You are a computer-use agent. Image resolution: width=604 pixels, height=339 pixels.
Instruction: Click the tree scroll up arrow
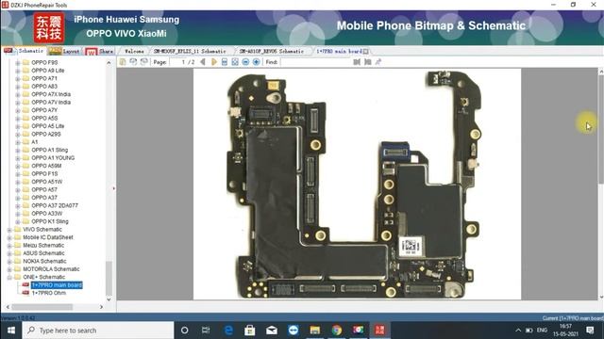pyautogui.click(x=109, y=63)
